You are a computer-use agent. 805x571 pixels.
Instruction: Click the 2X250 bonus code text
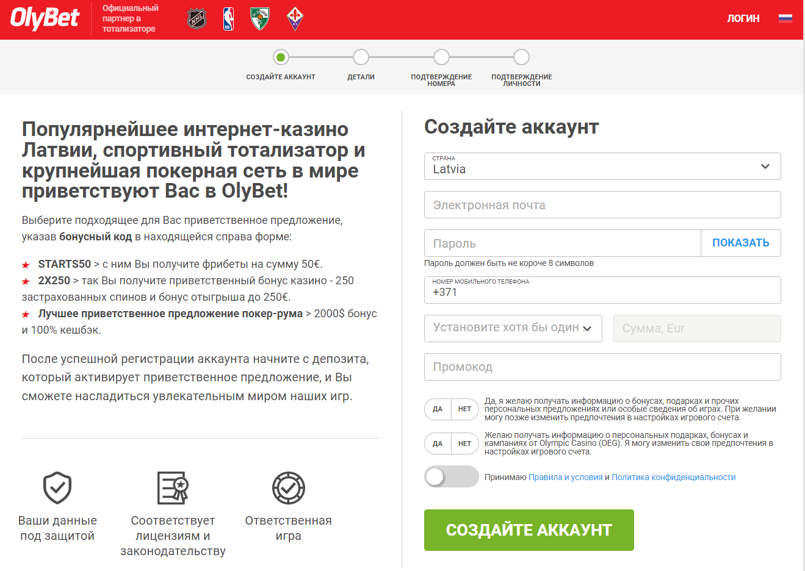(54, 281)
